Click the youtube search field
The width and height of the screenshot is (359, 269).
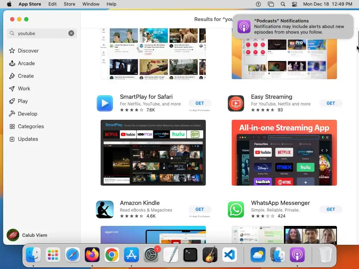coord(42,33)
